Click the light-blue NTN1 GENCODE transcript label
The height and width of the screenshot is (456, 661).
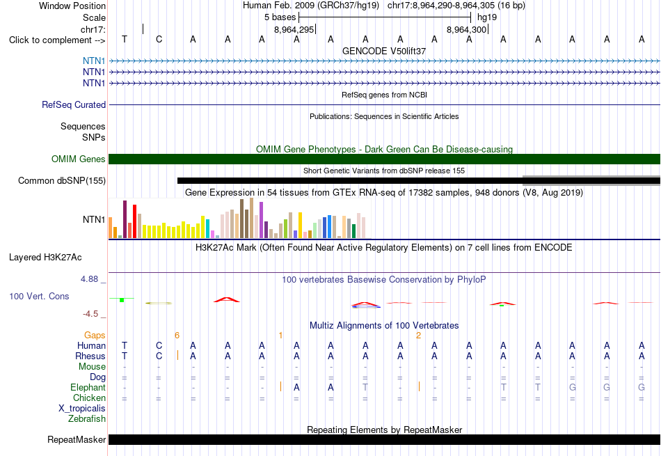94,61
